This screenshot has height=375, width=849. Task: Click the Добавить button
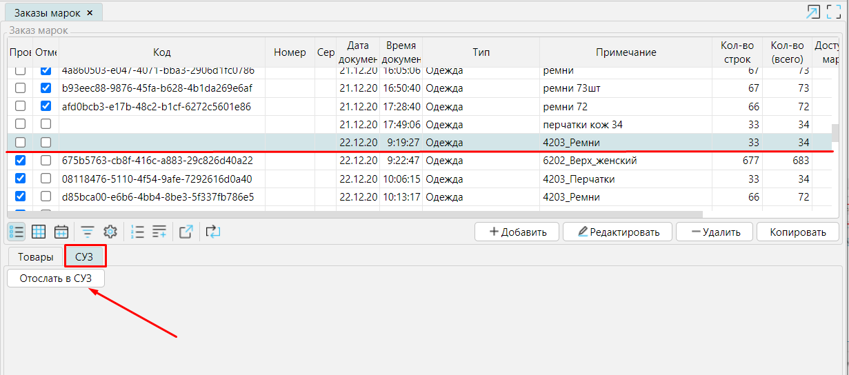pos(517,232)
